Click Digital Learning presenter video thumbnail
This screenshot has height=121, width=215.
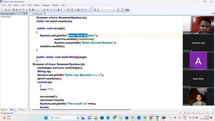point(198,25)
